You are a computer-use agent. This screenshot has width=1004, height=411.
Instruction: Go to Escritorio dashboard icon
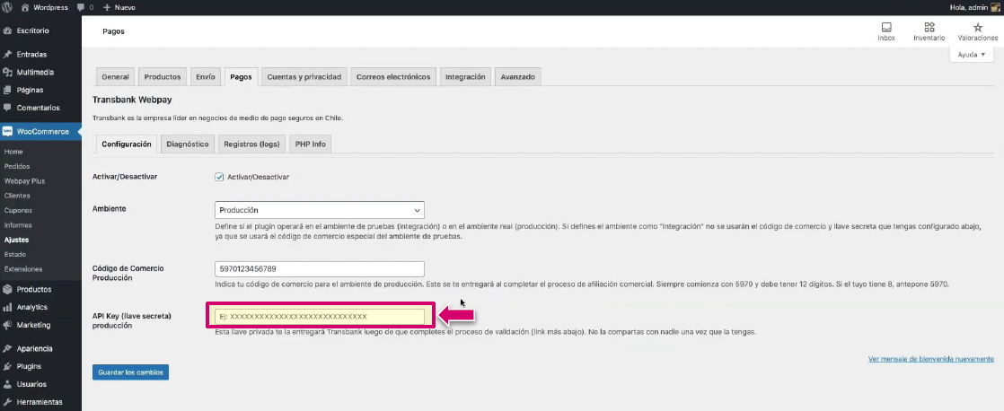click(7, 31)
